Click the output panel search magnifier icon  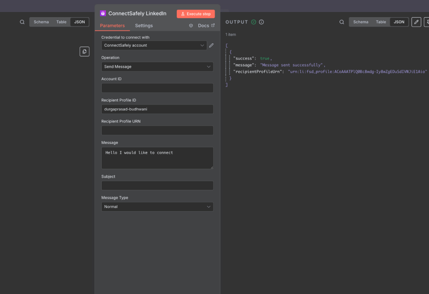[x=341, y=21]
